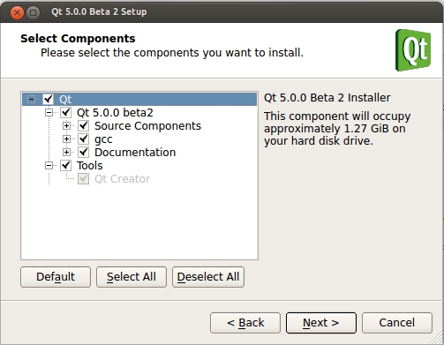The width and height of the screenshot is (444, 345).
Task: Expand the Documentation tree node
Action: click(x=66, y=152)
